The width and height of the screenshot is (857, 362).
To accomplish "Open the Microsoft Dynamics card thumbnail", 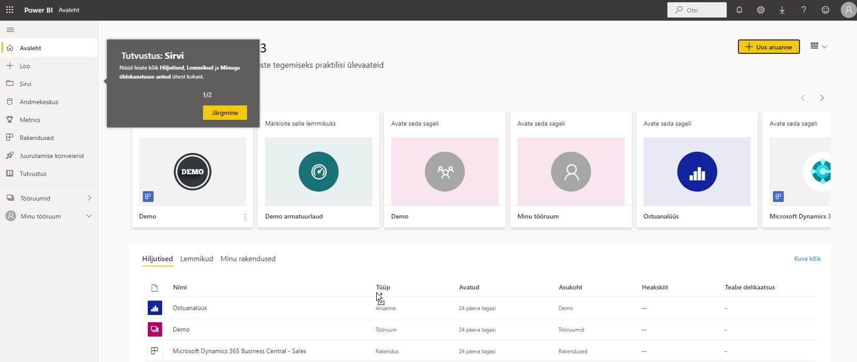I will pos(800,171).
